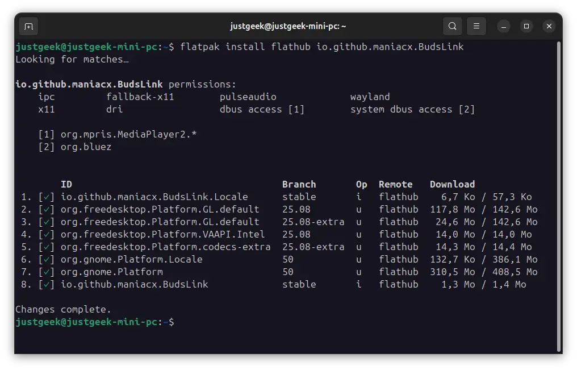577x370 pixels.
Task: Click download size '310,5 Mo / 408,5 Mo'
Action: click(x=484, y=272)
